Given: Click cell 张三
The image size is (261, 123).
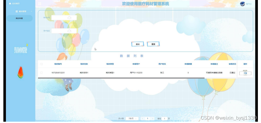Looking at the screenshot, I should [162, 73].
